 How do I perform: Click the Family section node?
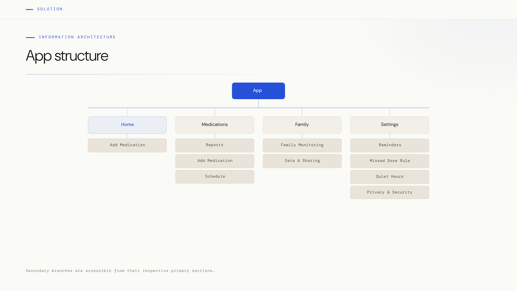coord(302,125)
